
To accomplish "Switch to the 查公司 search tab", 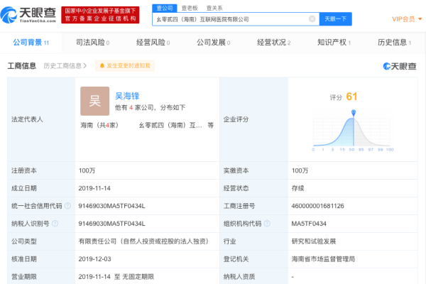I will tap(165, 8).
